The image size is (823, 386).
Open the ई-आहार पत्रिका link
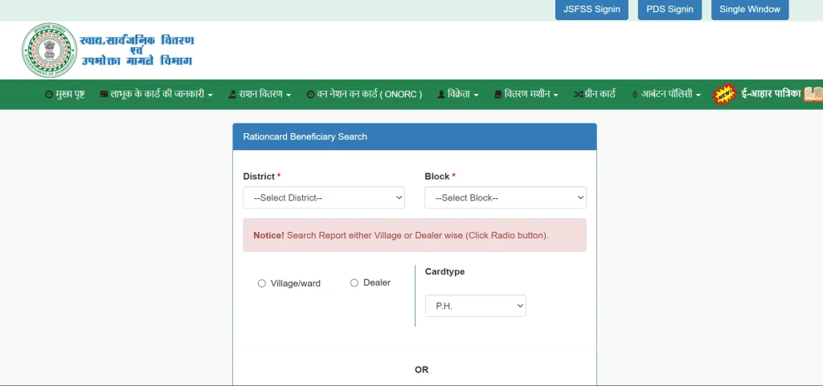pos(770,94)
